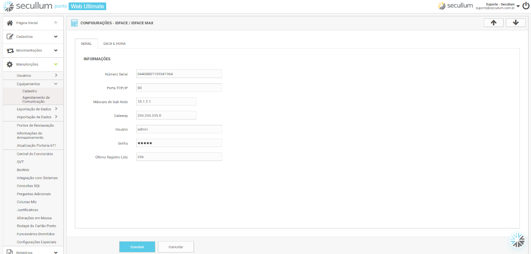
Task: Click the Movimentações transfer arrows icon
Action: (10, 51)
